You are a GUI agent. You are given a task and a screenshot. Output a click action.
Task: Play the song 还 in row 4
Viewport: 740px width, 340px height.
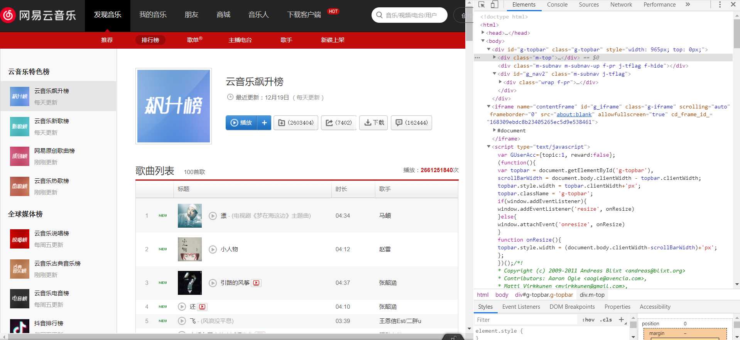click(182, 307)
